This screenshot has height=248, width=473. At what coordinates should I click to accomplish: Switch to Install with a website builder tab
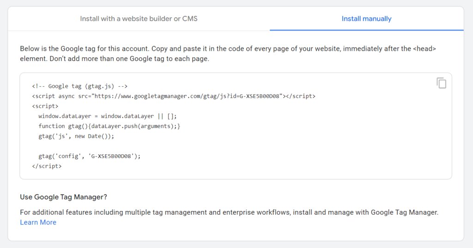coord(139,19)
